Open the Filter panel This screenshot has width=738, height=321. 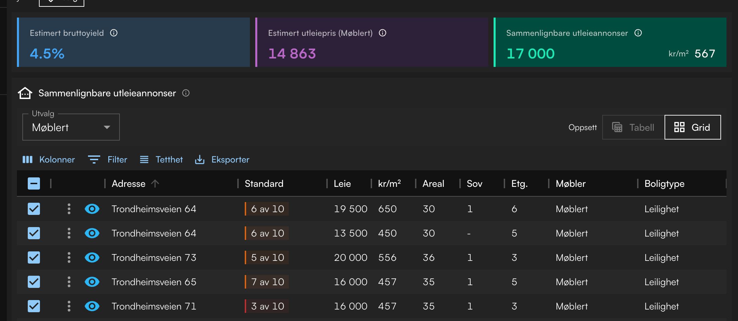coord(108,159)
